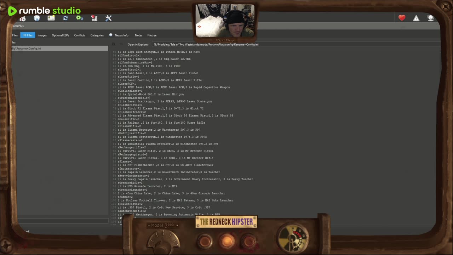Select config\Rename+Config.ini in the file list
The width and height of the screenshot is (453, 255).
pos(59,49)
